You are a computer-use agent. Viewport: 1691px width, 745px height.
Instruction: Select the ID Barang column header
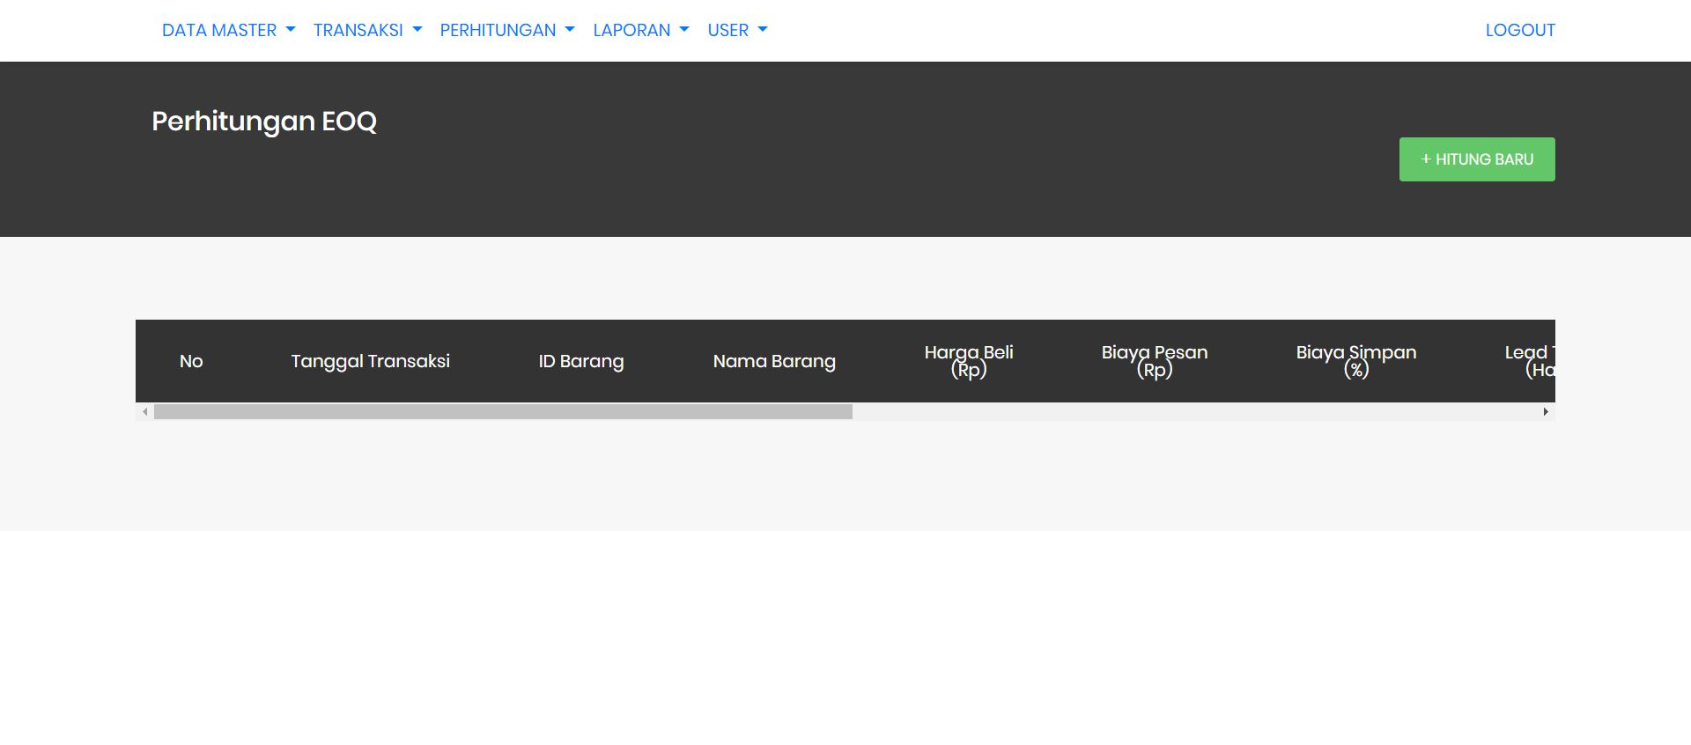tap(581, 361)
